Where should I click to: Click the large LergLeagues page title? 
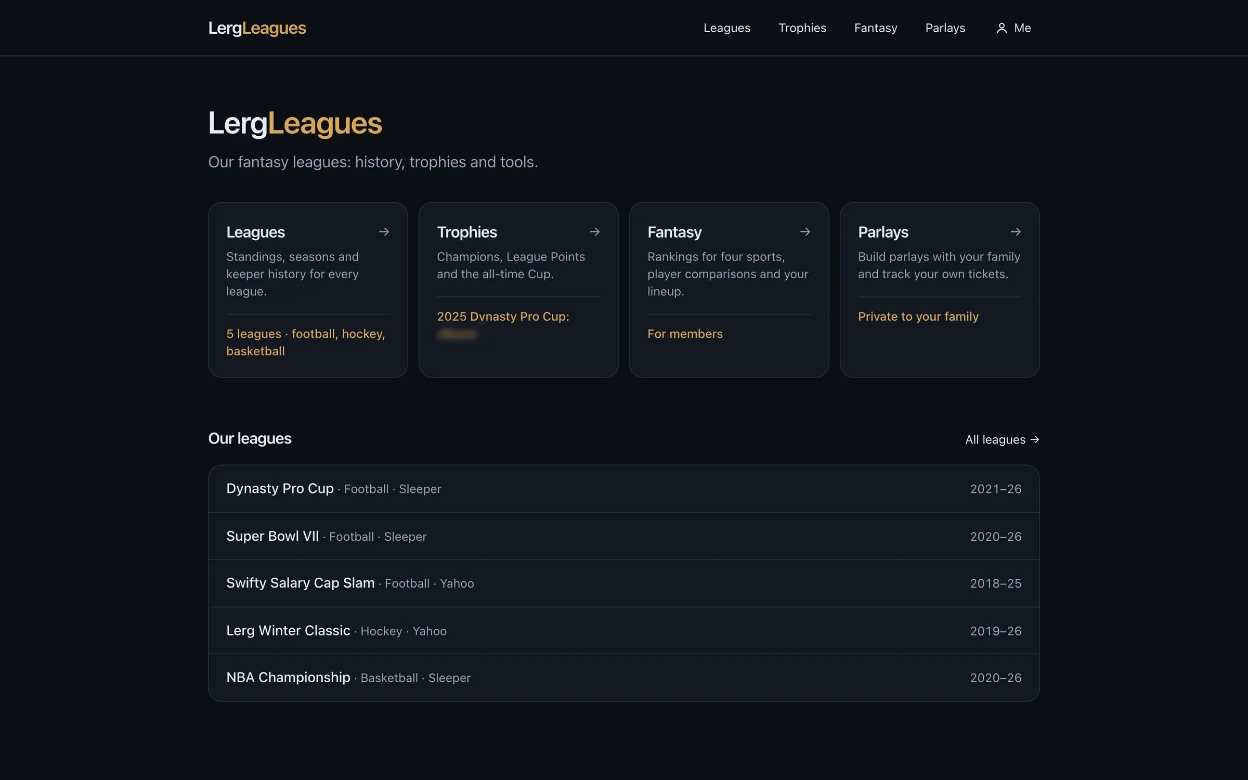click(295, 124)
